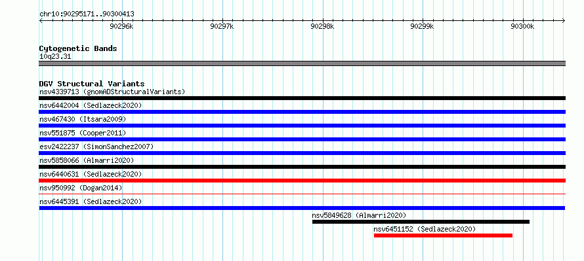The height and width of the screenshot is (261, 584).
Task: Open nsv467430 (Itsara2009) variant label
Action: tap(83, 119)
